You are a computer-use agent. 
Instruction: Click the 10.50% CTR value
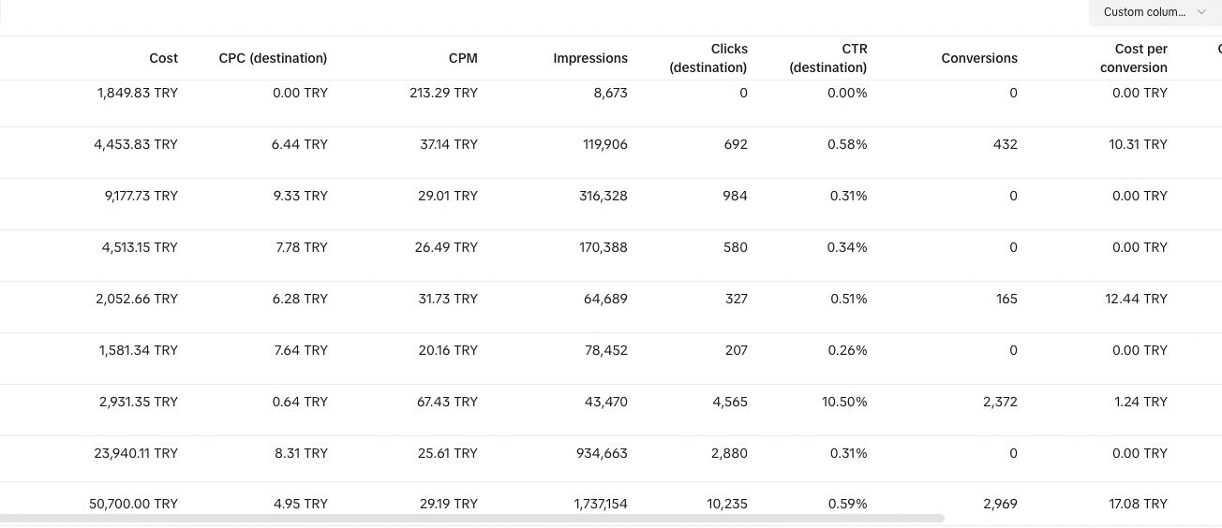[844, 402]
